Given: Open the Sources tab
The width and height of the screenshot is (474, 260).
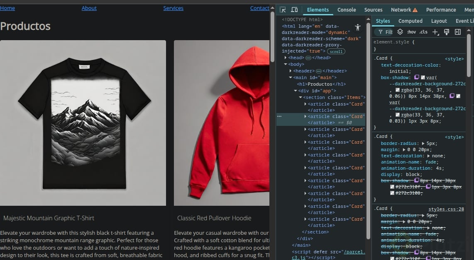Looking at the screenshot, I should (x=373, y=10).
